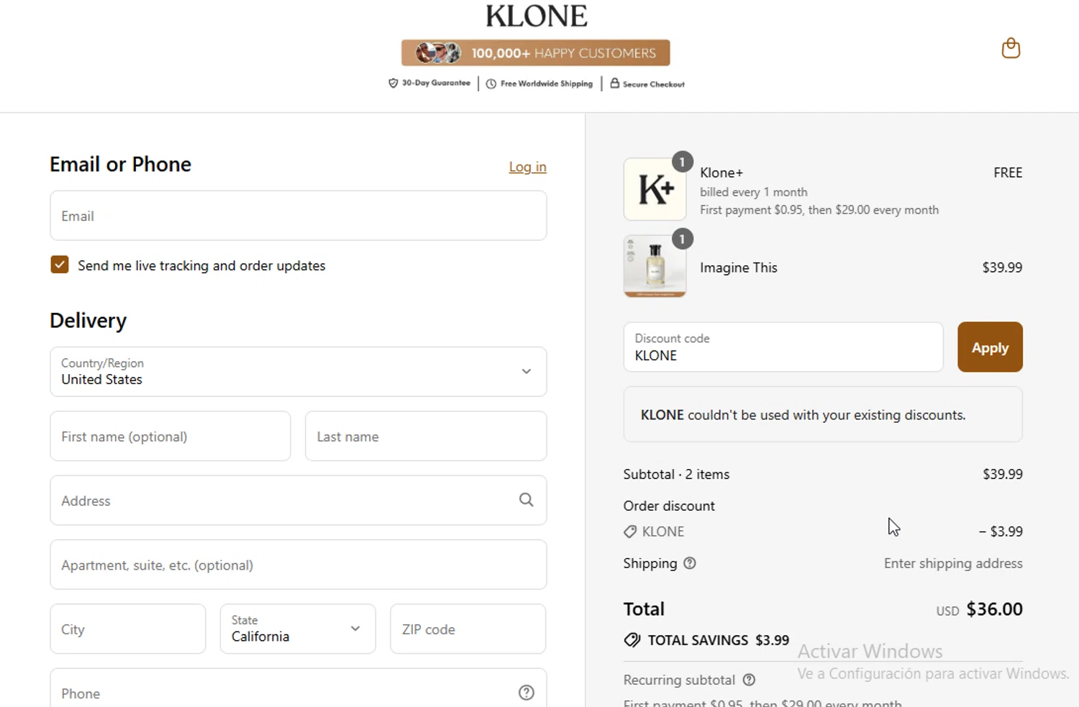Image resolution: width=1079 pixels, height=707 pixels.
Task: Focus the Address input field
Action: [298, 500]
